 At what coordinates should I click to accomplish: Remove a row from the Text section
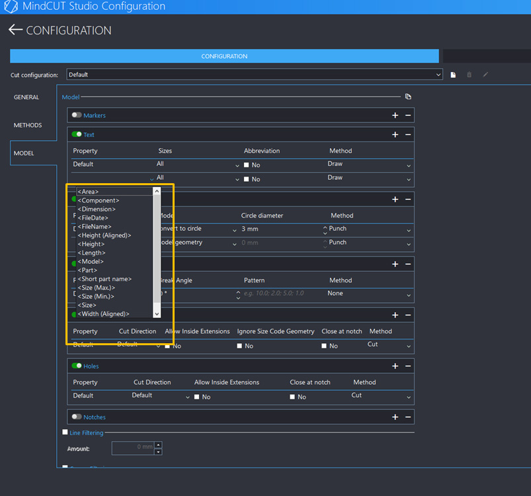click(x=408, y=135)
